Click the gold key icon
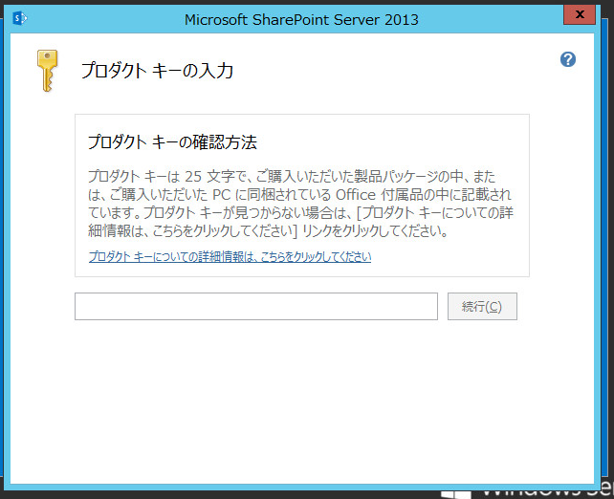The width and height of the screenshot is (614, 499). [48, 71]
